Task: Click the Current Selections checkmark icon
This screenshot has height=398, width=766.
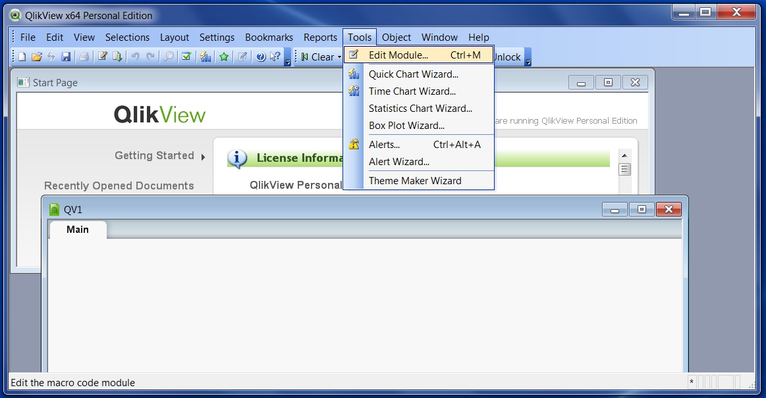Action: (x=186, y=57)
